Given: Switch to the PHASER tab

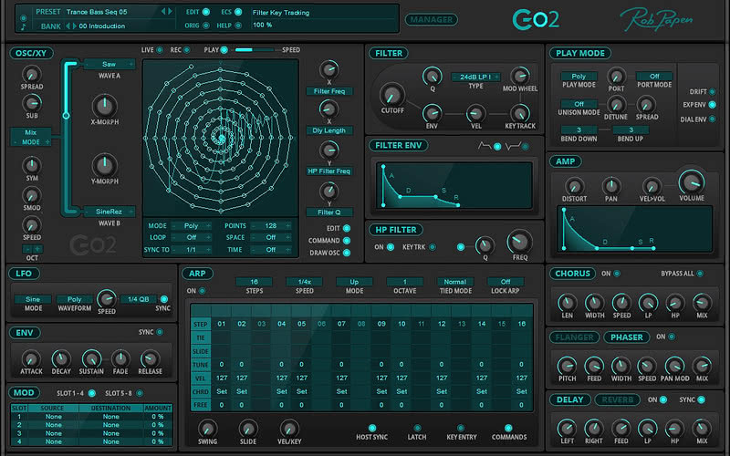Looking at the screenshot, I should pyautogui.click(x=627, y=337).
